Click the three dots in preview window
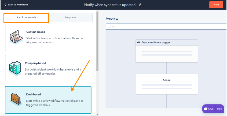 (x=112, y=26)
